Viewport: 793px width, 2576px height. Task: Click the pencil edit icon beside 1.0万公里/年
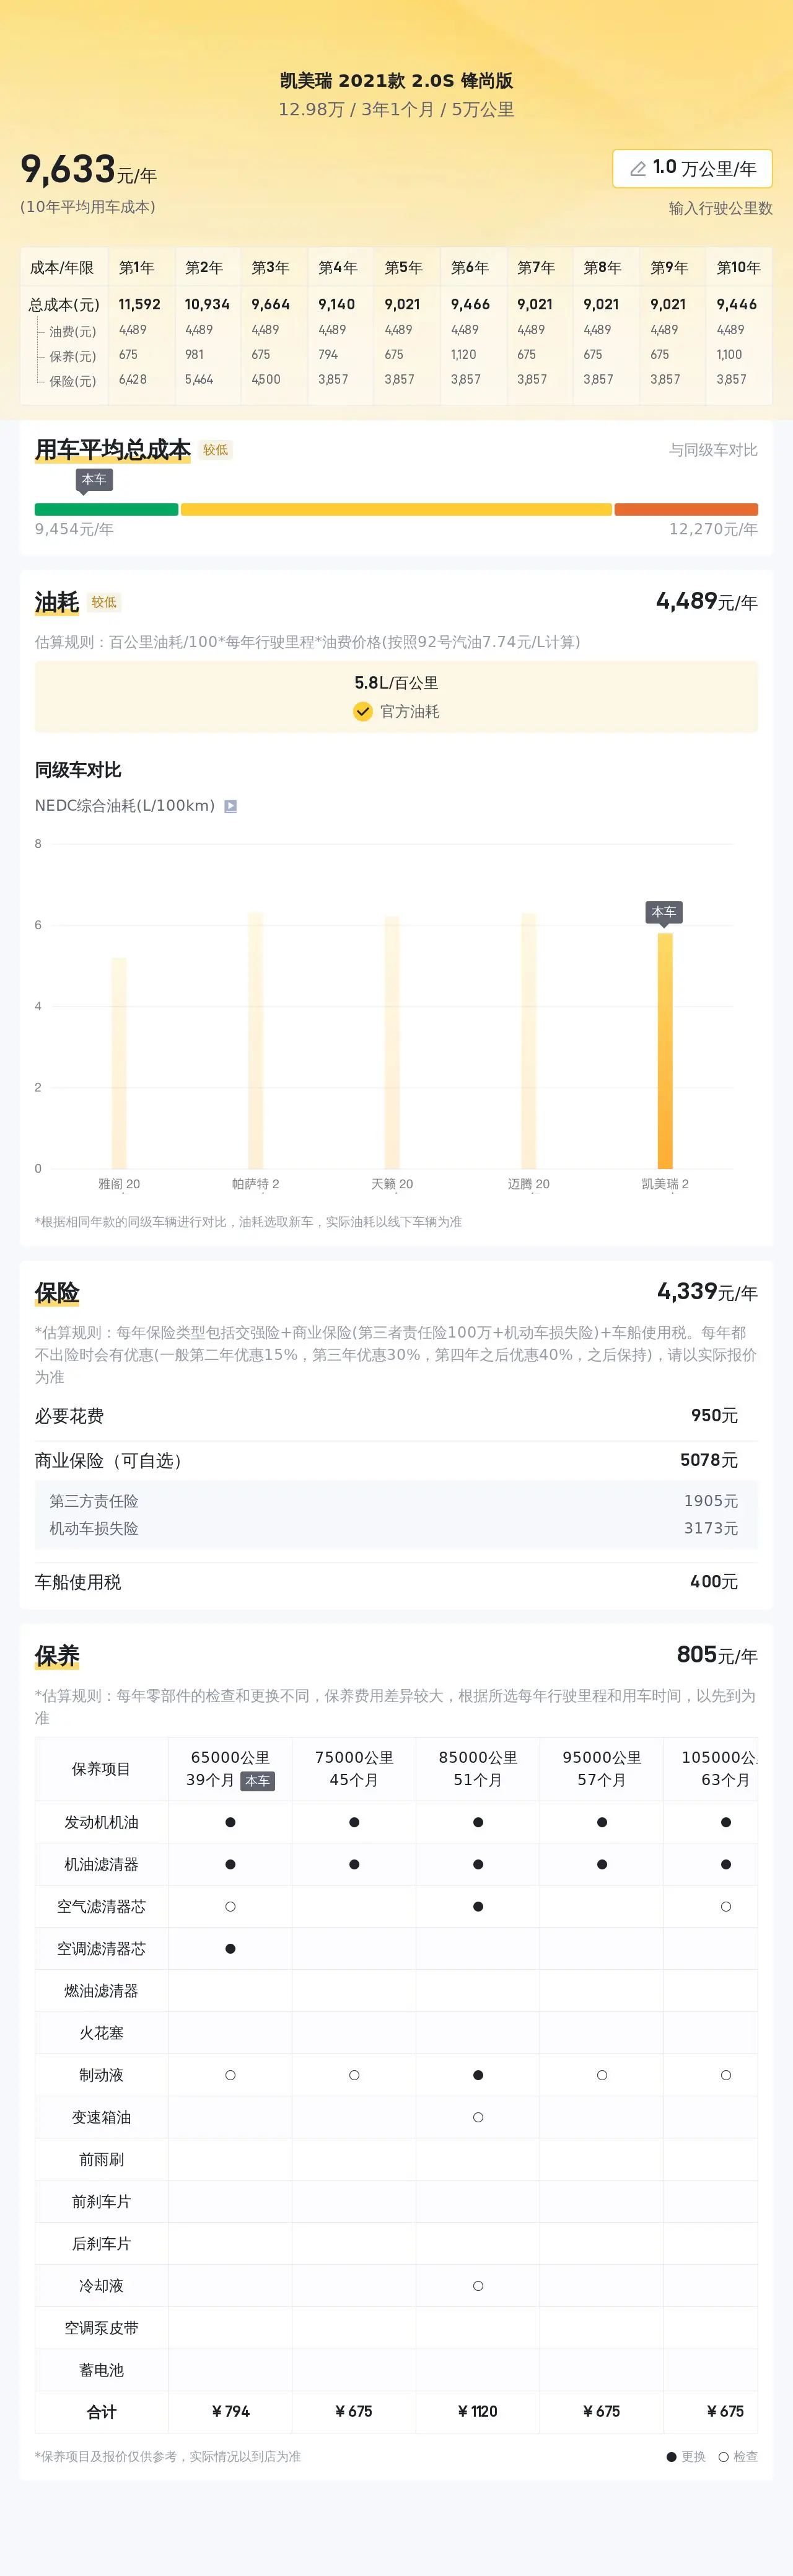point(637,169)
